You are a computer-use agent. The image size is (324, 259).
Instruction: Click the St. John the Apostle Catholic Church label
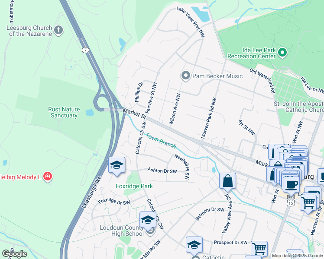click(x=299, y=107)
